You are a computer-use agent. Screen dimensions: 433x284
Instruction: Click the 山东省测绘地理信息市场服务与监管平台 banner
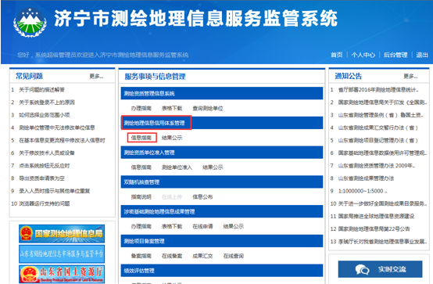(62, 253)
